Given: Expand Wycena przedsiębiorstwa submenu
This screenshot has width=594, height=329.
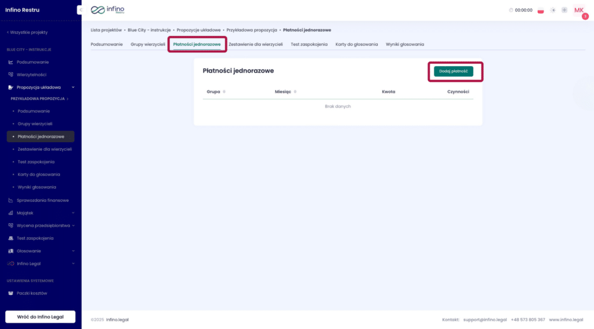Looking at the screenshot, I should [x=73, y=225].
